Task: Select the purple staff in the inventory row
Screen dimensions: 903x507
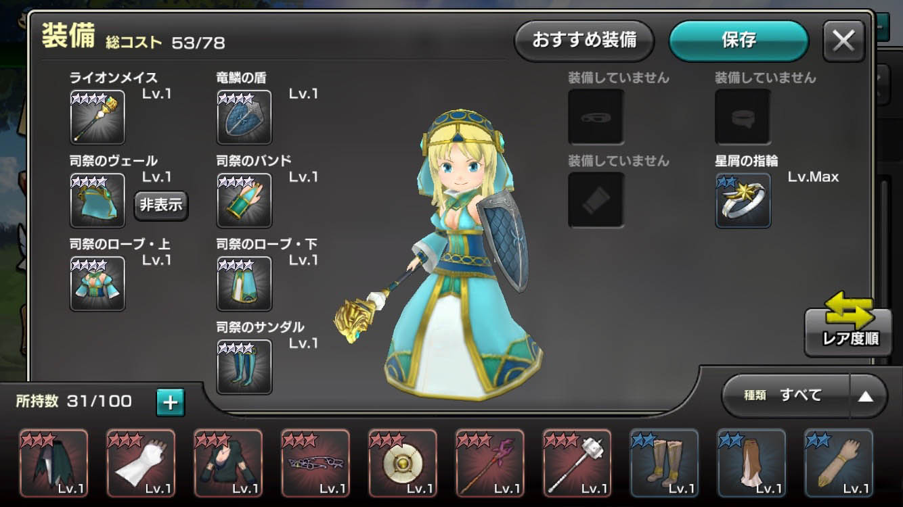Action: point(490,463)
